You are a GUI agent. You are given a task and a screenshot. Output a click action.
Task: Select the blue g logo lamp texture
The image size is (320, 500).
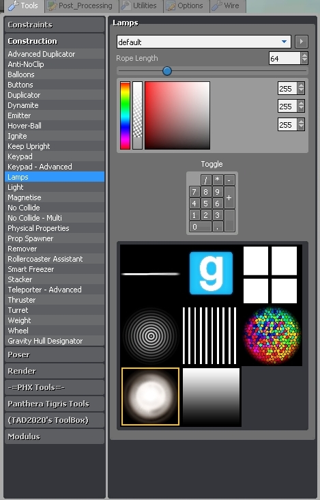211,274
